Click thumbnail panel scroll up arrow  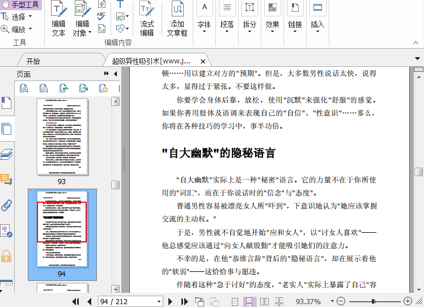[116, 102]
